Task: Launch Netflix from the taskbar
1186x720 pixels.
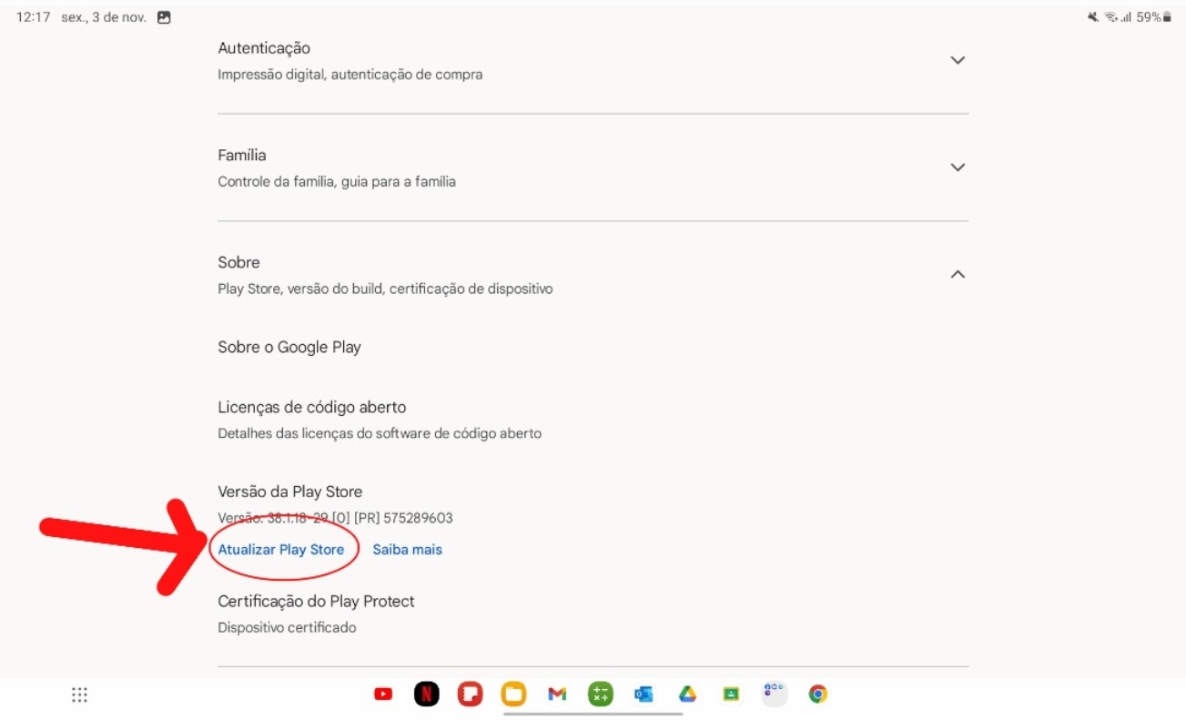Action: tap(427, 695)
